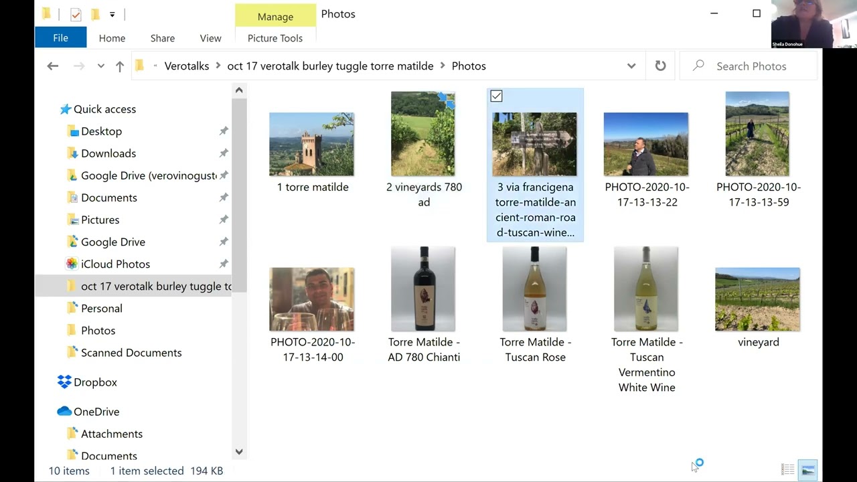
Task: Click the properties icon in the title bar
Action: coord(76,14)
